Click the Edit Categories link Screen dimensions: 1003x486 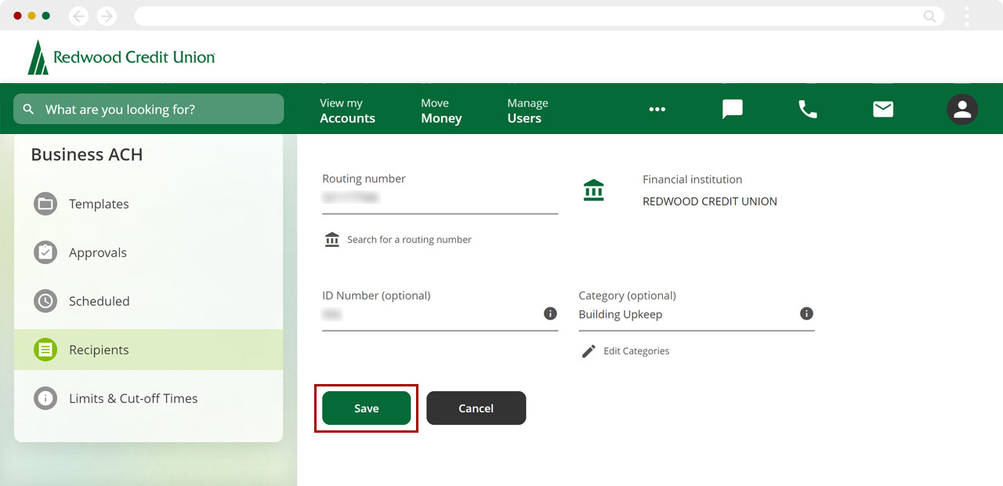[636, 351]
